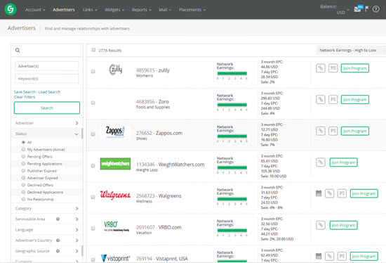
Task: Open the mail envelope notifications icon
Action: [358, 8]
